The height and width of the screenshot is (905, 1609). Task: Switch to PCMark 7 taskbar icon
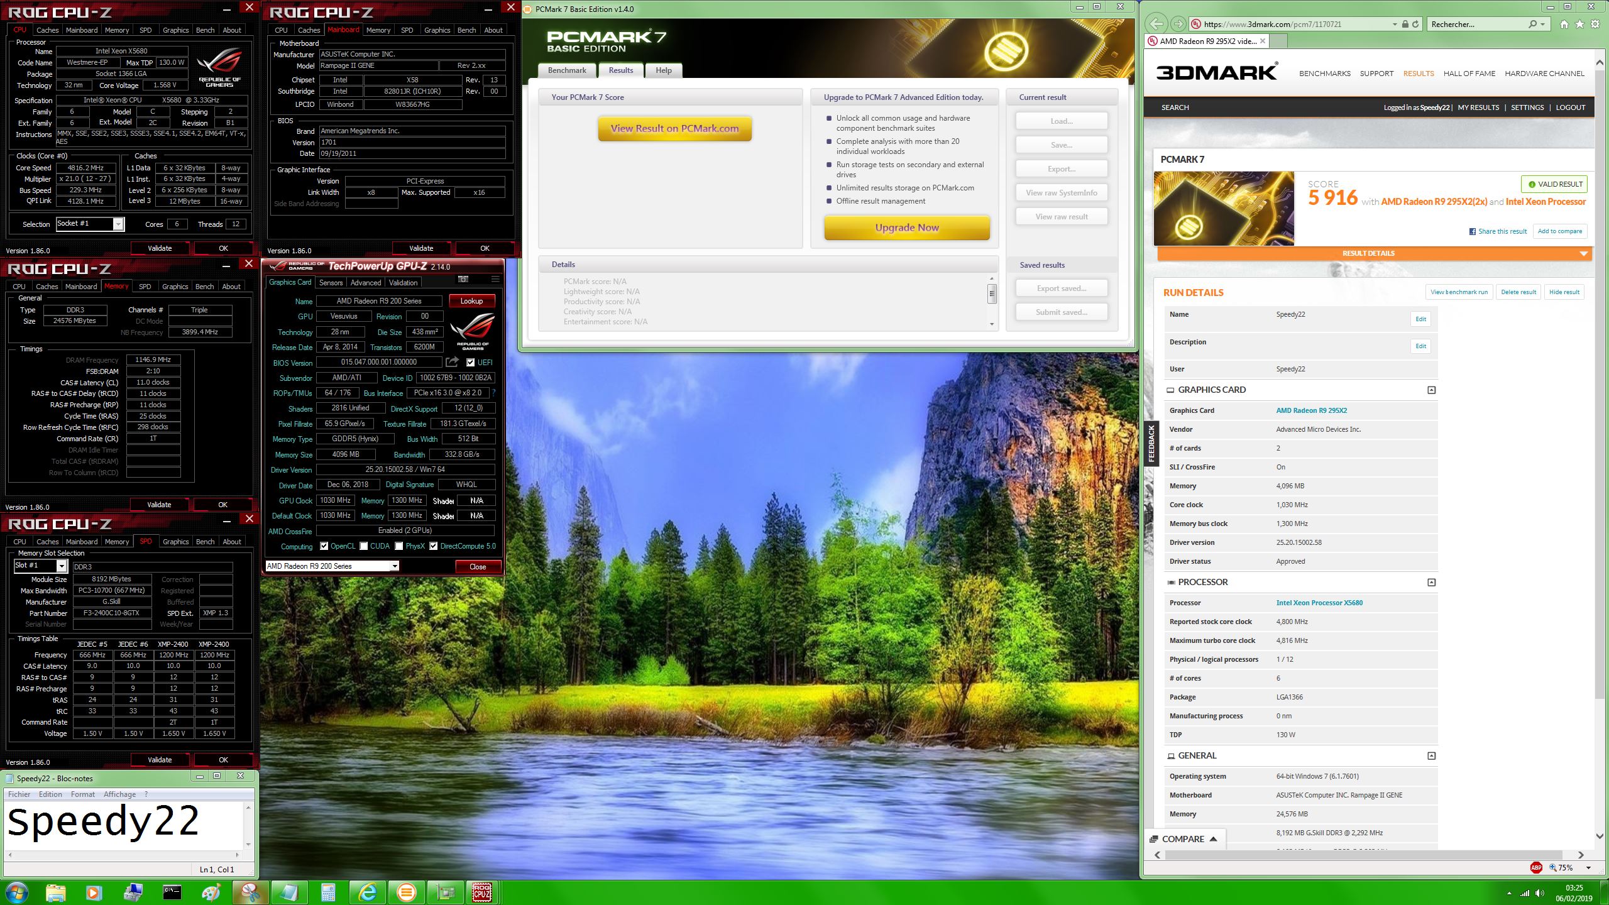click(x=407, y=892)
